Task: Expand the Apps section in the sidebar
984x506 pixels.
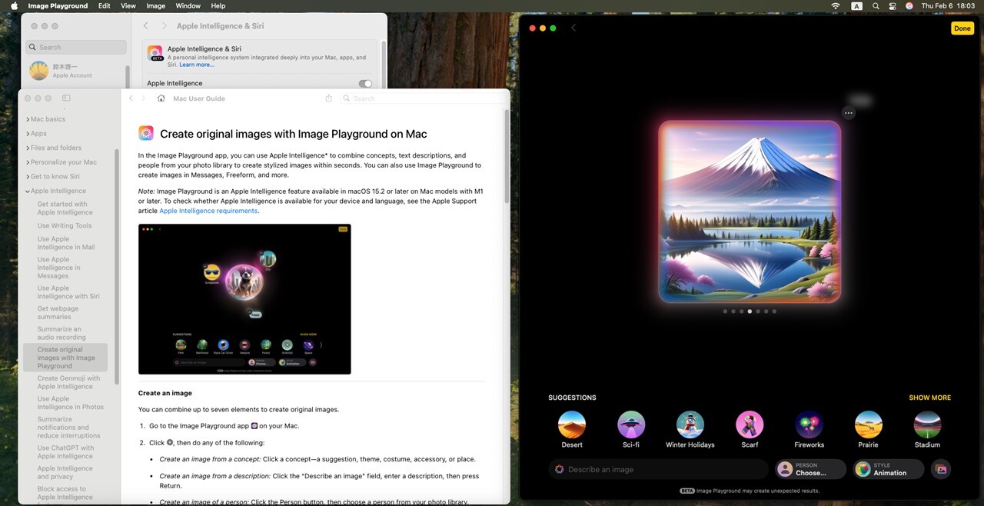Action: click(28, 134)
